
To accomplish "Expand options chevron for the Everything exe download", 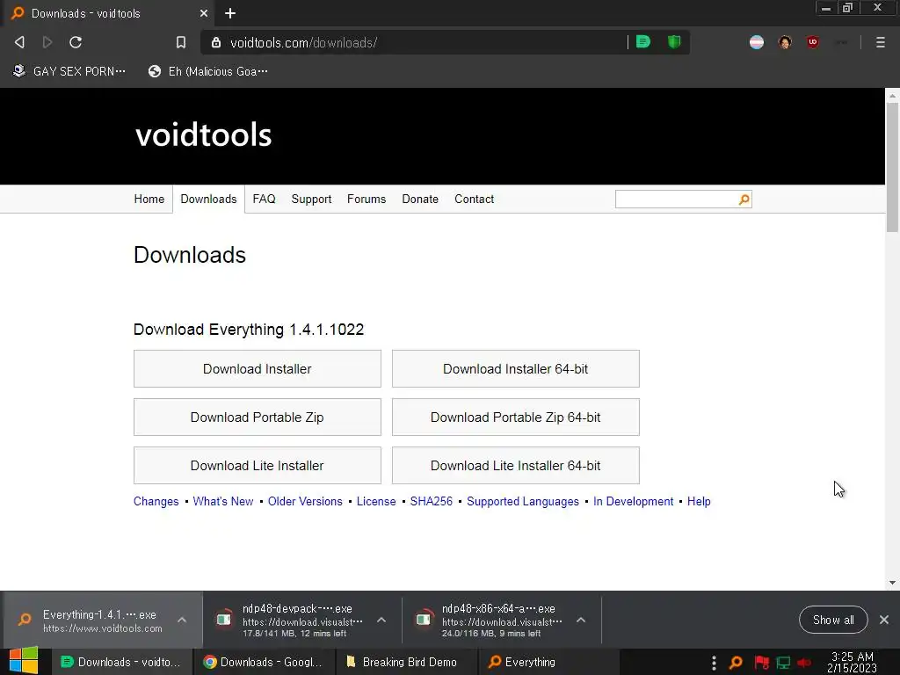I will coord(182,620).
